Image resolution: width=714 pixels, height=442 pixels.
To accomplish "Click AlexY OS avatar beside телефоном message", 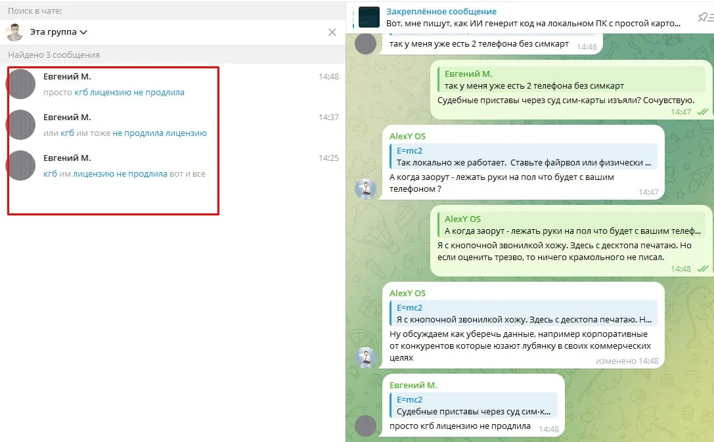I will 365,189.
